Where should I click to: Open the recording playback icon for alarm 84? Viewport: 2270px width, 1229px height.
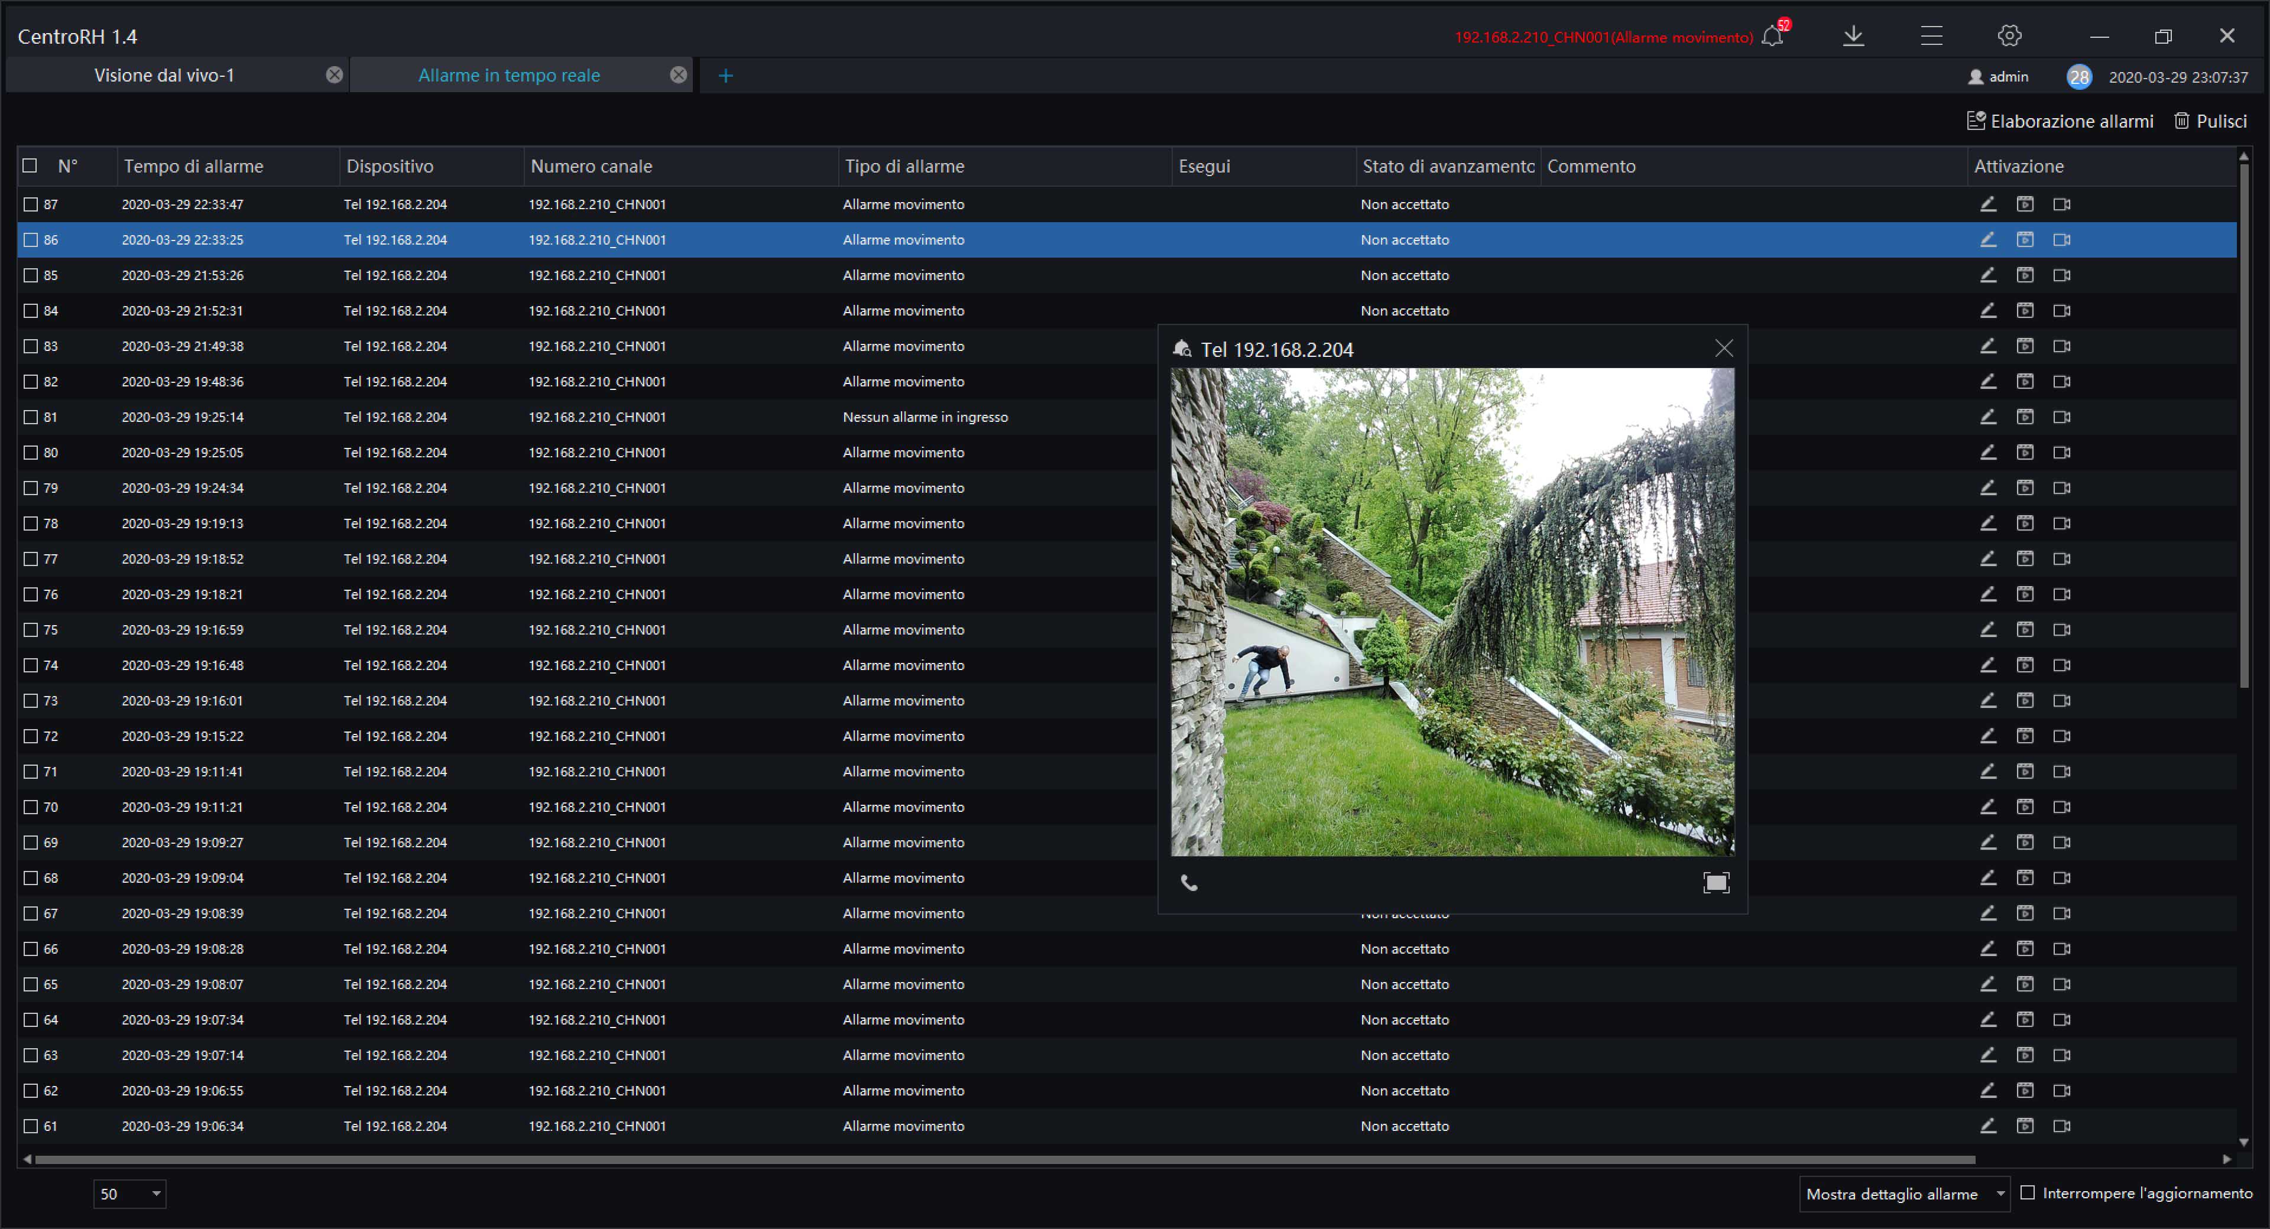pos(2025,311)
